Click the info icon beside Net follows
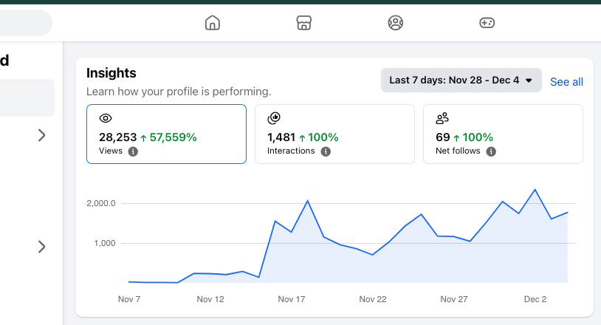Screen dimensions: 601x325 [x=491, y=151]
